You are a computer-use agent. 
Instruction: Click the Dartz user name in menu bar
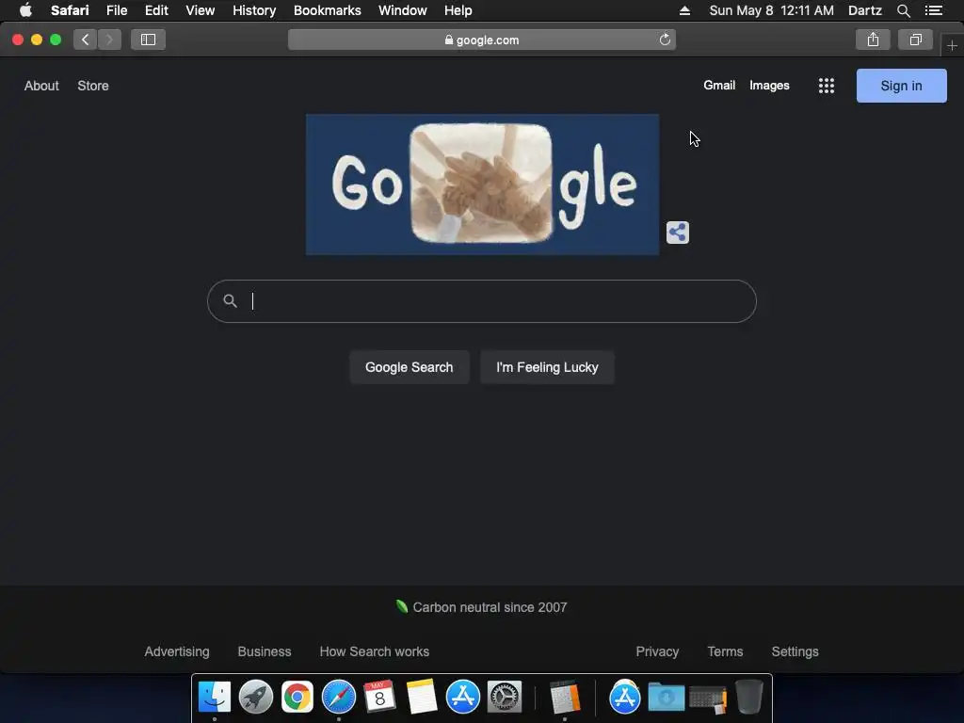click(864, 10)
